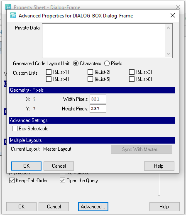Click Private Data scroll up arrow
The height and width of the screenshot is (215, 186).
(168, 28)
